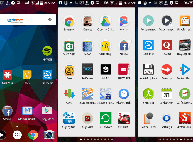
Task: Open reddit offline app
Action: pos(148,69)
